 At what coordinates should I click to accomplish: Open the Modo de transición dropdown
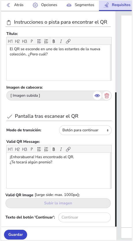tap(85, 130)
